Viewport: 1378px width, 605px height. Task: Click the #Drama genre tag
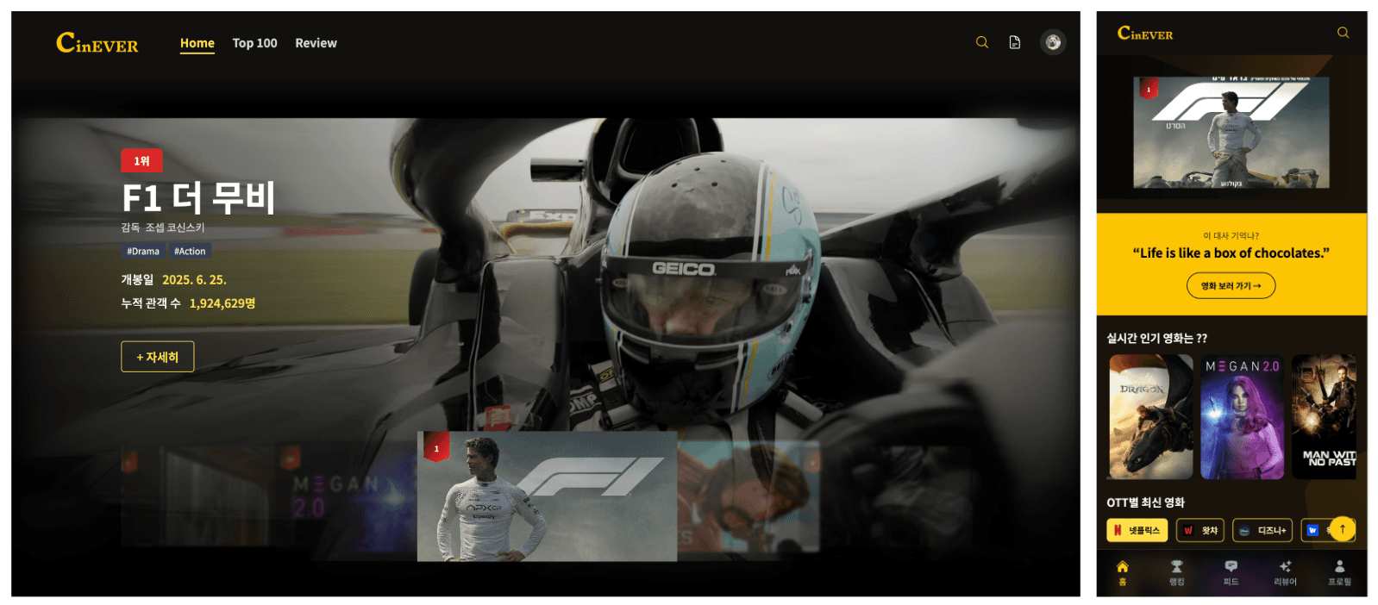143,252
